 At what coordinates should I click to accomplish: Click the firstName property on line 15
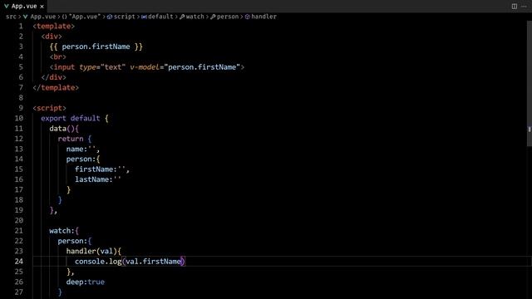pos(94,169)
